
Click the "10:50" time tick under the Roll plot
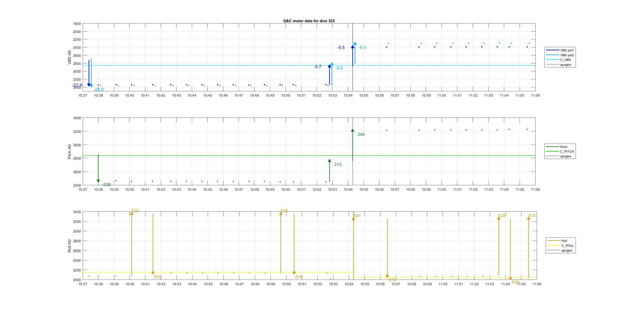pos(286,284)
